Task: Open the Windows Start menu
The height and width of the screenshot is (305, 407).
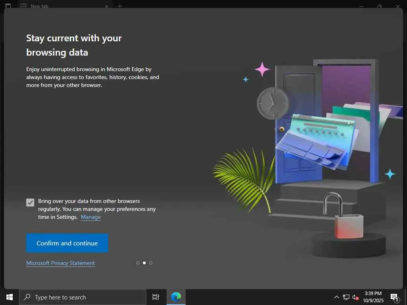Action: coord(10,297)
